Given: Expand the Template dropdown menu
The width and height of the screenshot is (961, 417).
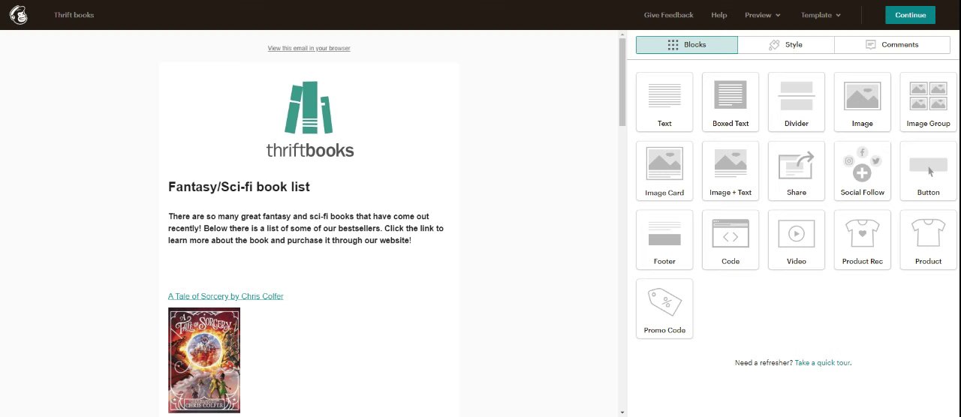Looking at the screenshot, I should click(821, 15).
